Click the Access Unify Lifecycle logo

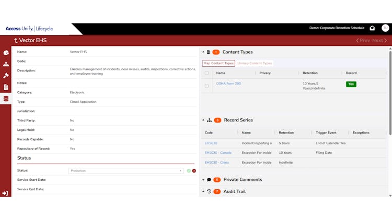click(29, 29)
